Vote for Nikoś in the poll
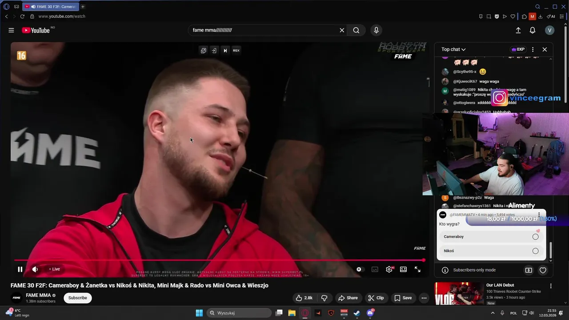Screen dimensions: 569x320 coord(491,251)
